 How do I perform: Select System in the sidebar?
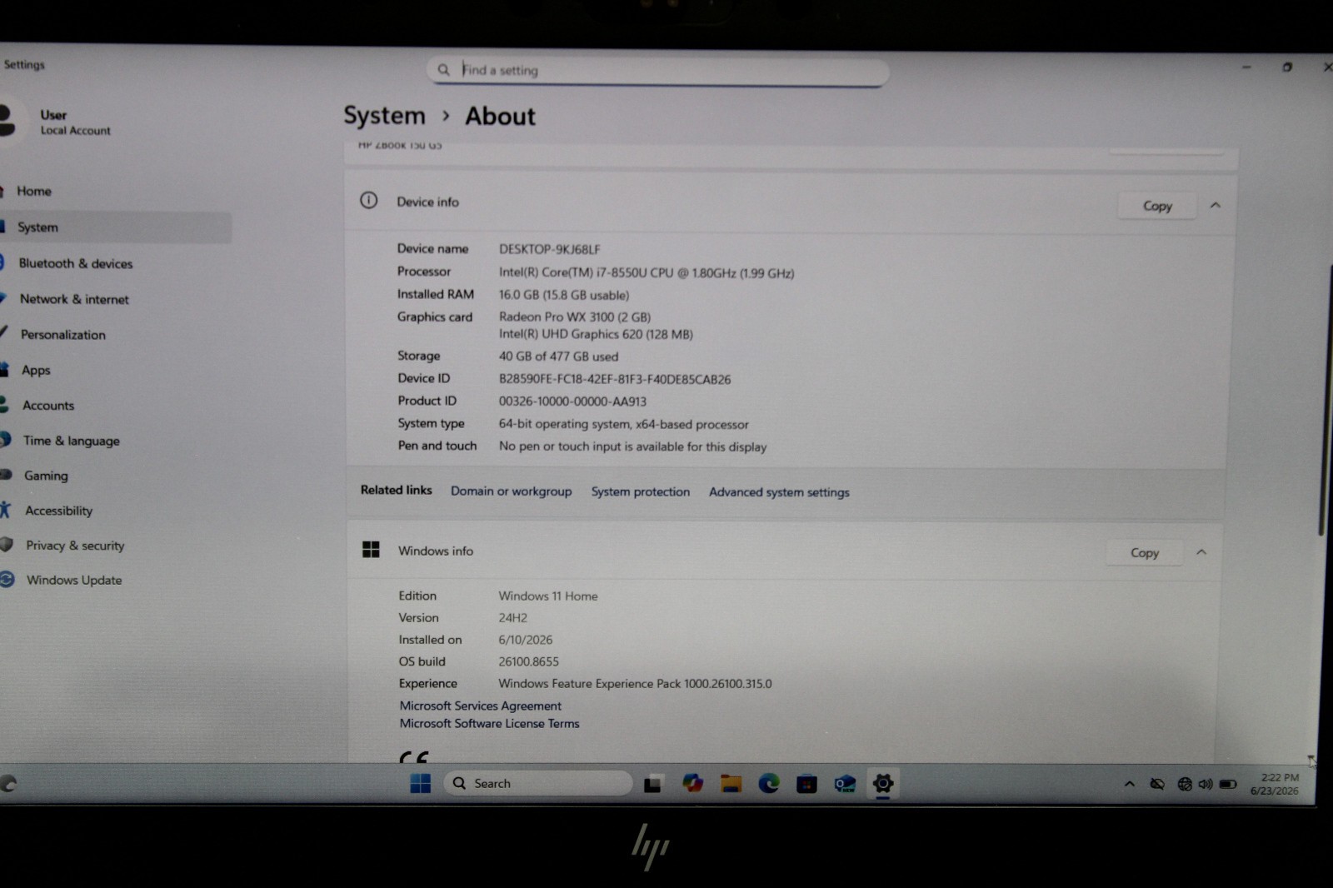click(x=116, y=227)
